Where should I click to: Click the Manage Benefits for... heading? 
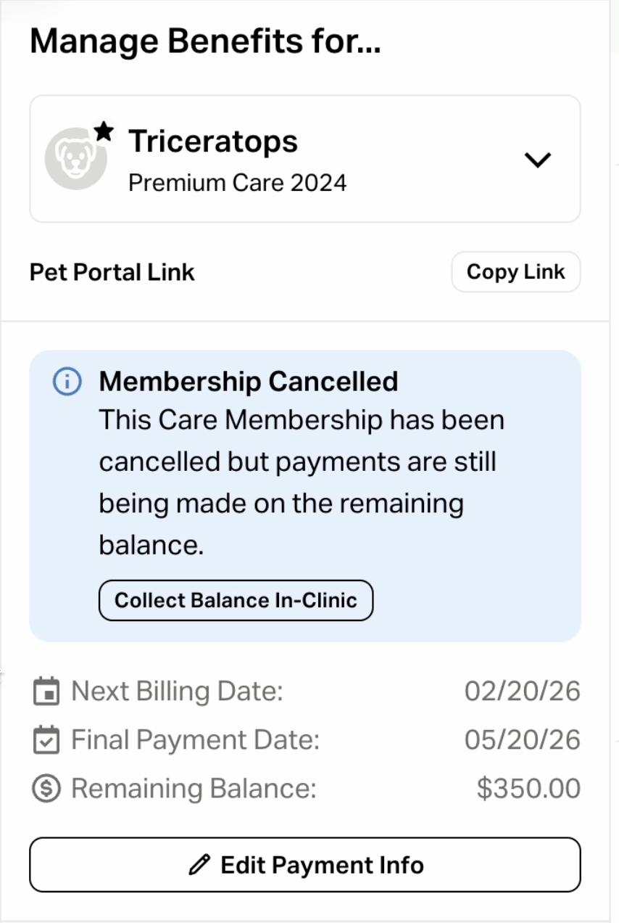[205, 42]
